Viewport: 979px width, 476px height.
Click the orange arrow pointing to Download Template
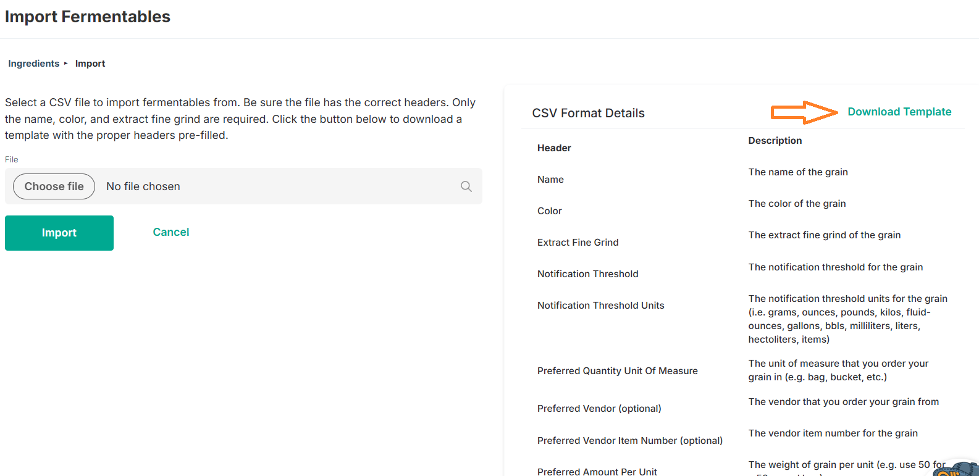point(804,112)
